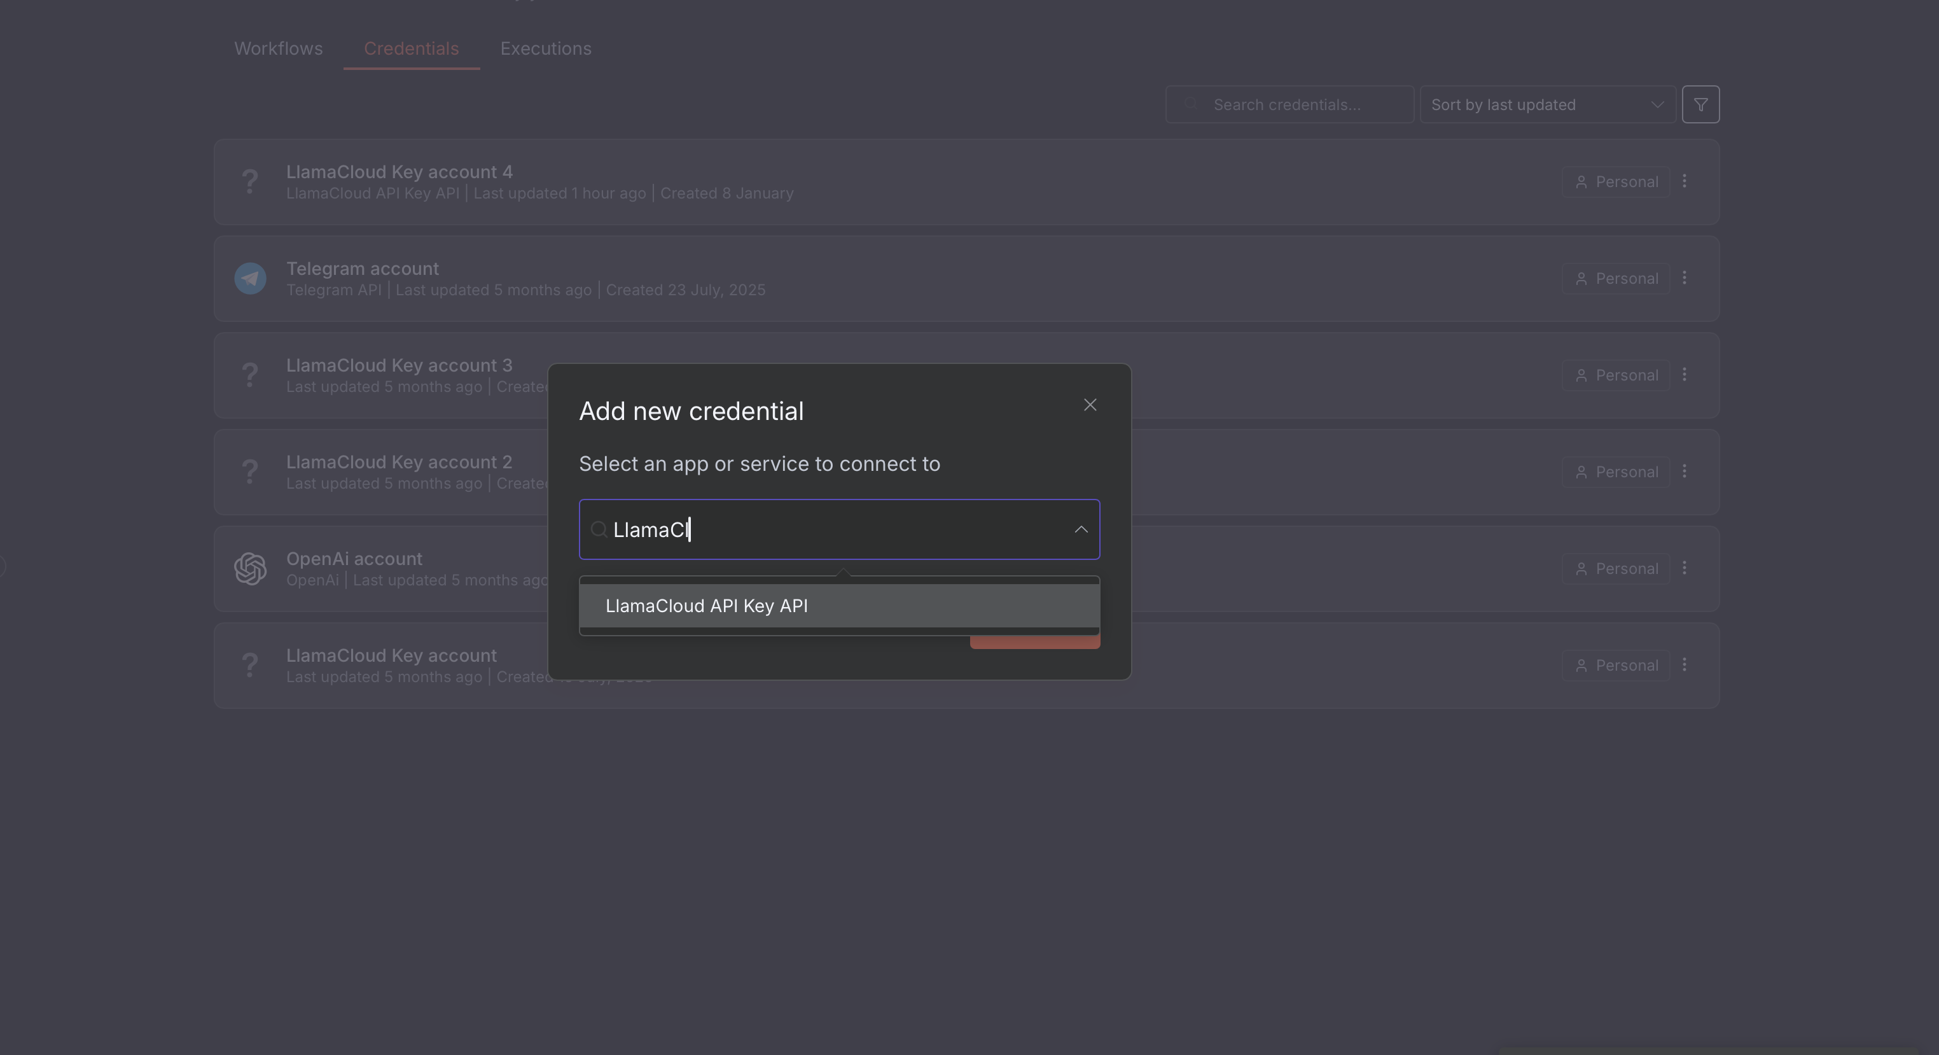
Task: Click the Telegram account logo icon
Action: click(250, 279)
